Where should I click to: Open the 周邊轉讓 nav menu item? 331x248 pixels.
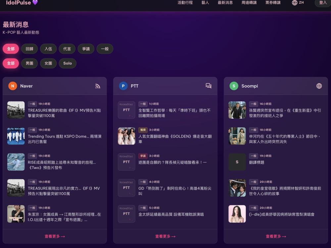(249, 3)
